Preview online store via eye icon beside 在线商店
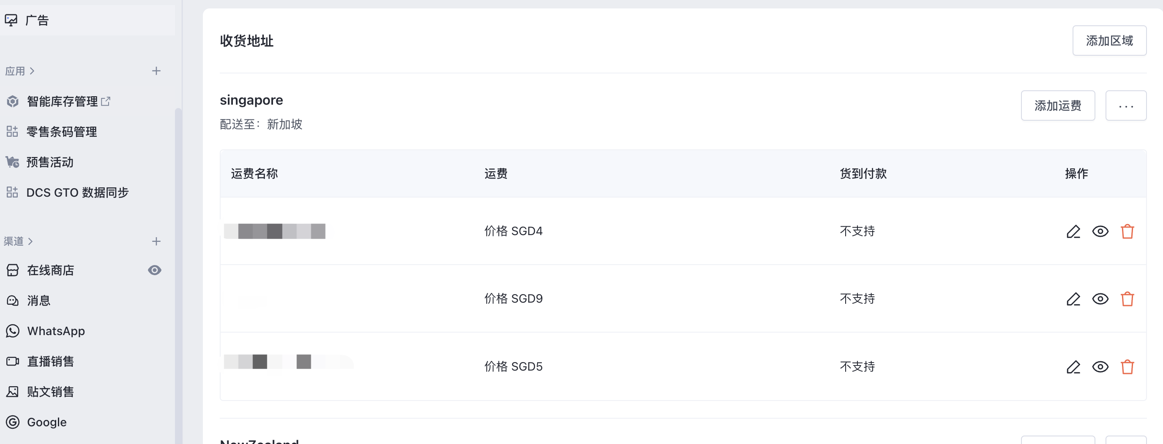 tap(154, 271)
